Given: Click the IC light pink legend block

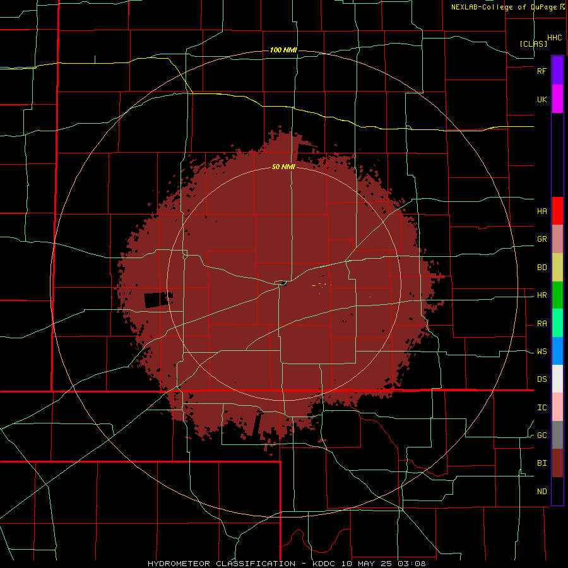Looking at the screenshot, I should click(557, 407).
